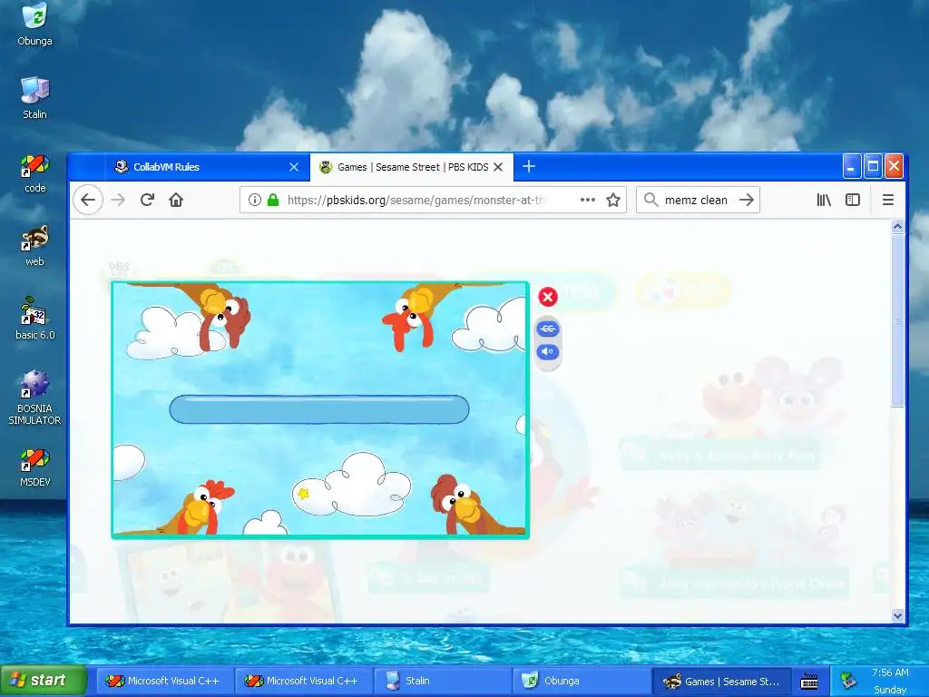Open the Windows start menu
929x697 pixels.
pyautogui.click(x=44, y=681)
